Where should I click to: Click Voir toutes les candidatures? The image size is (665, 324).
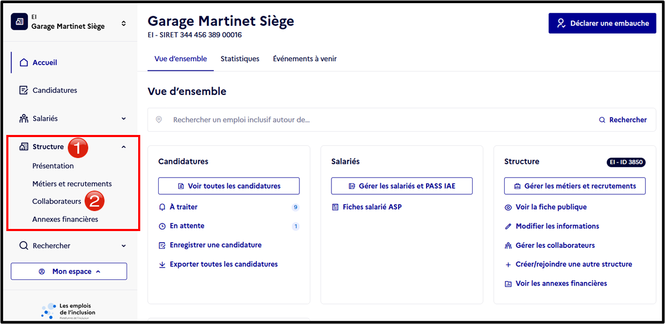[229, 186]
